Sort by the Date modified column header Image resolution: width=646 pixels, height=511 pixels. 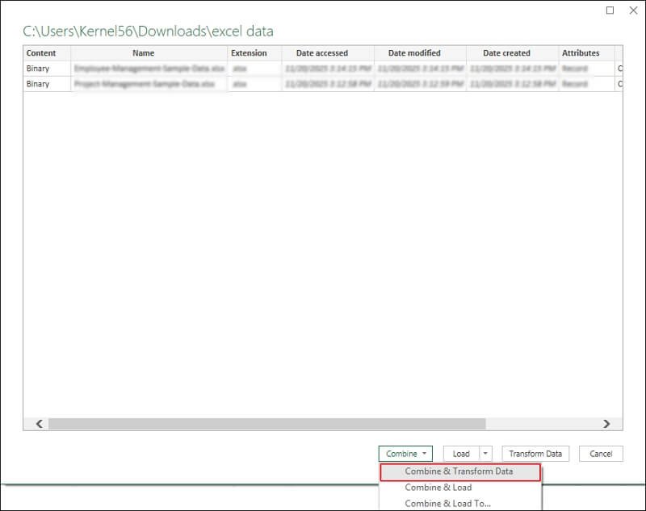[x=416, y=53]
